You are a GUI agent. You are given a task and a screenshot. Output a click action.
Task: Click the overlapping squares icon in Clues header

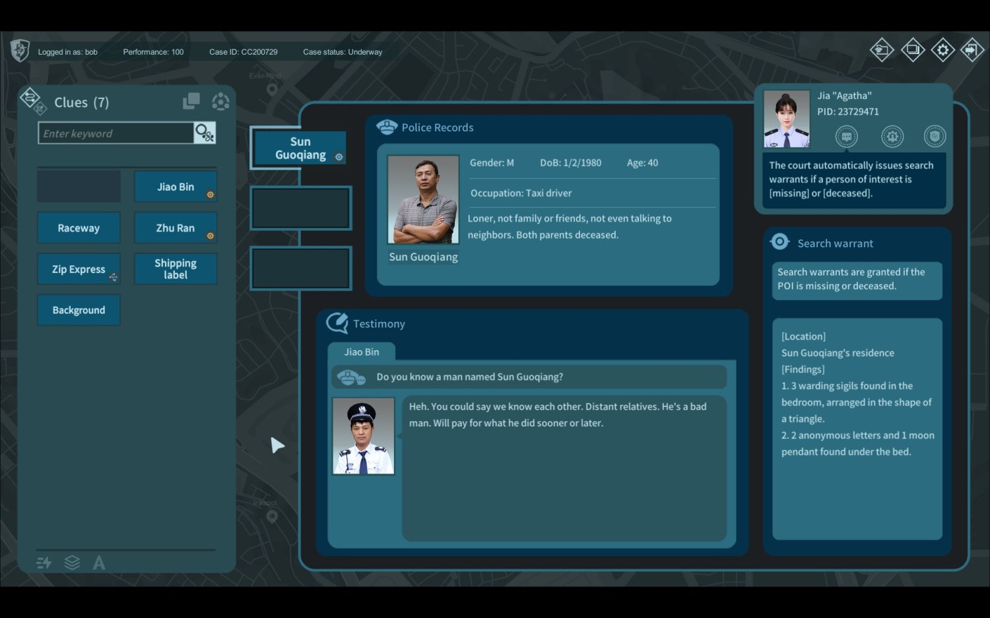[191, 101]
